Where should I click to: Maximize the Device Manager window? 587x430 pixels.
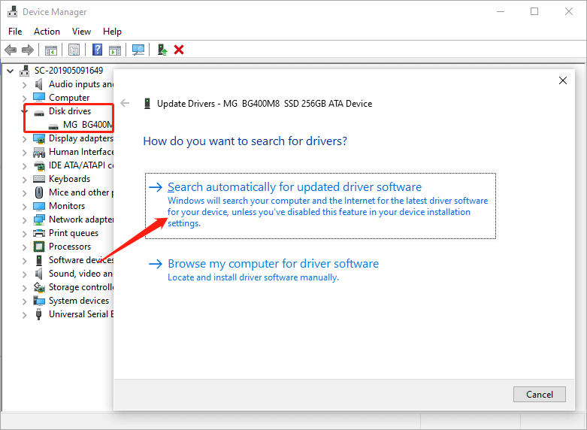pyautogui.click(x=534, y=11)
